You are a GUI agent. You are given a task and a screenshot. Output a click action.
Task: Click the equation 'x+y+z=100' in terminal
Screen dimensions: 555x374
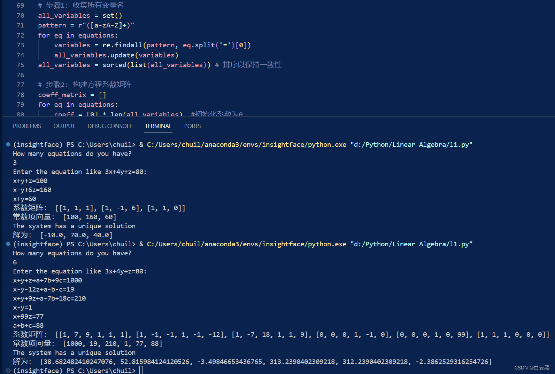click(x=30, y=181)
